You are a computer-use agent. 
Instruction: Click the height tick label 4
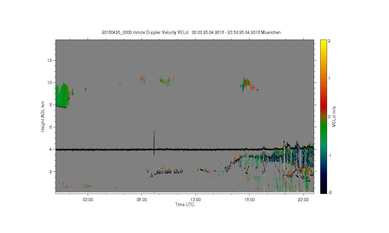coord(51,149)
